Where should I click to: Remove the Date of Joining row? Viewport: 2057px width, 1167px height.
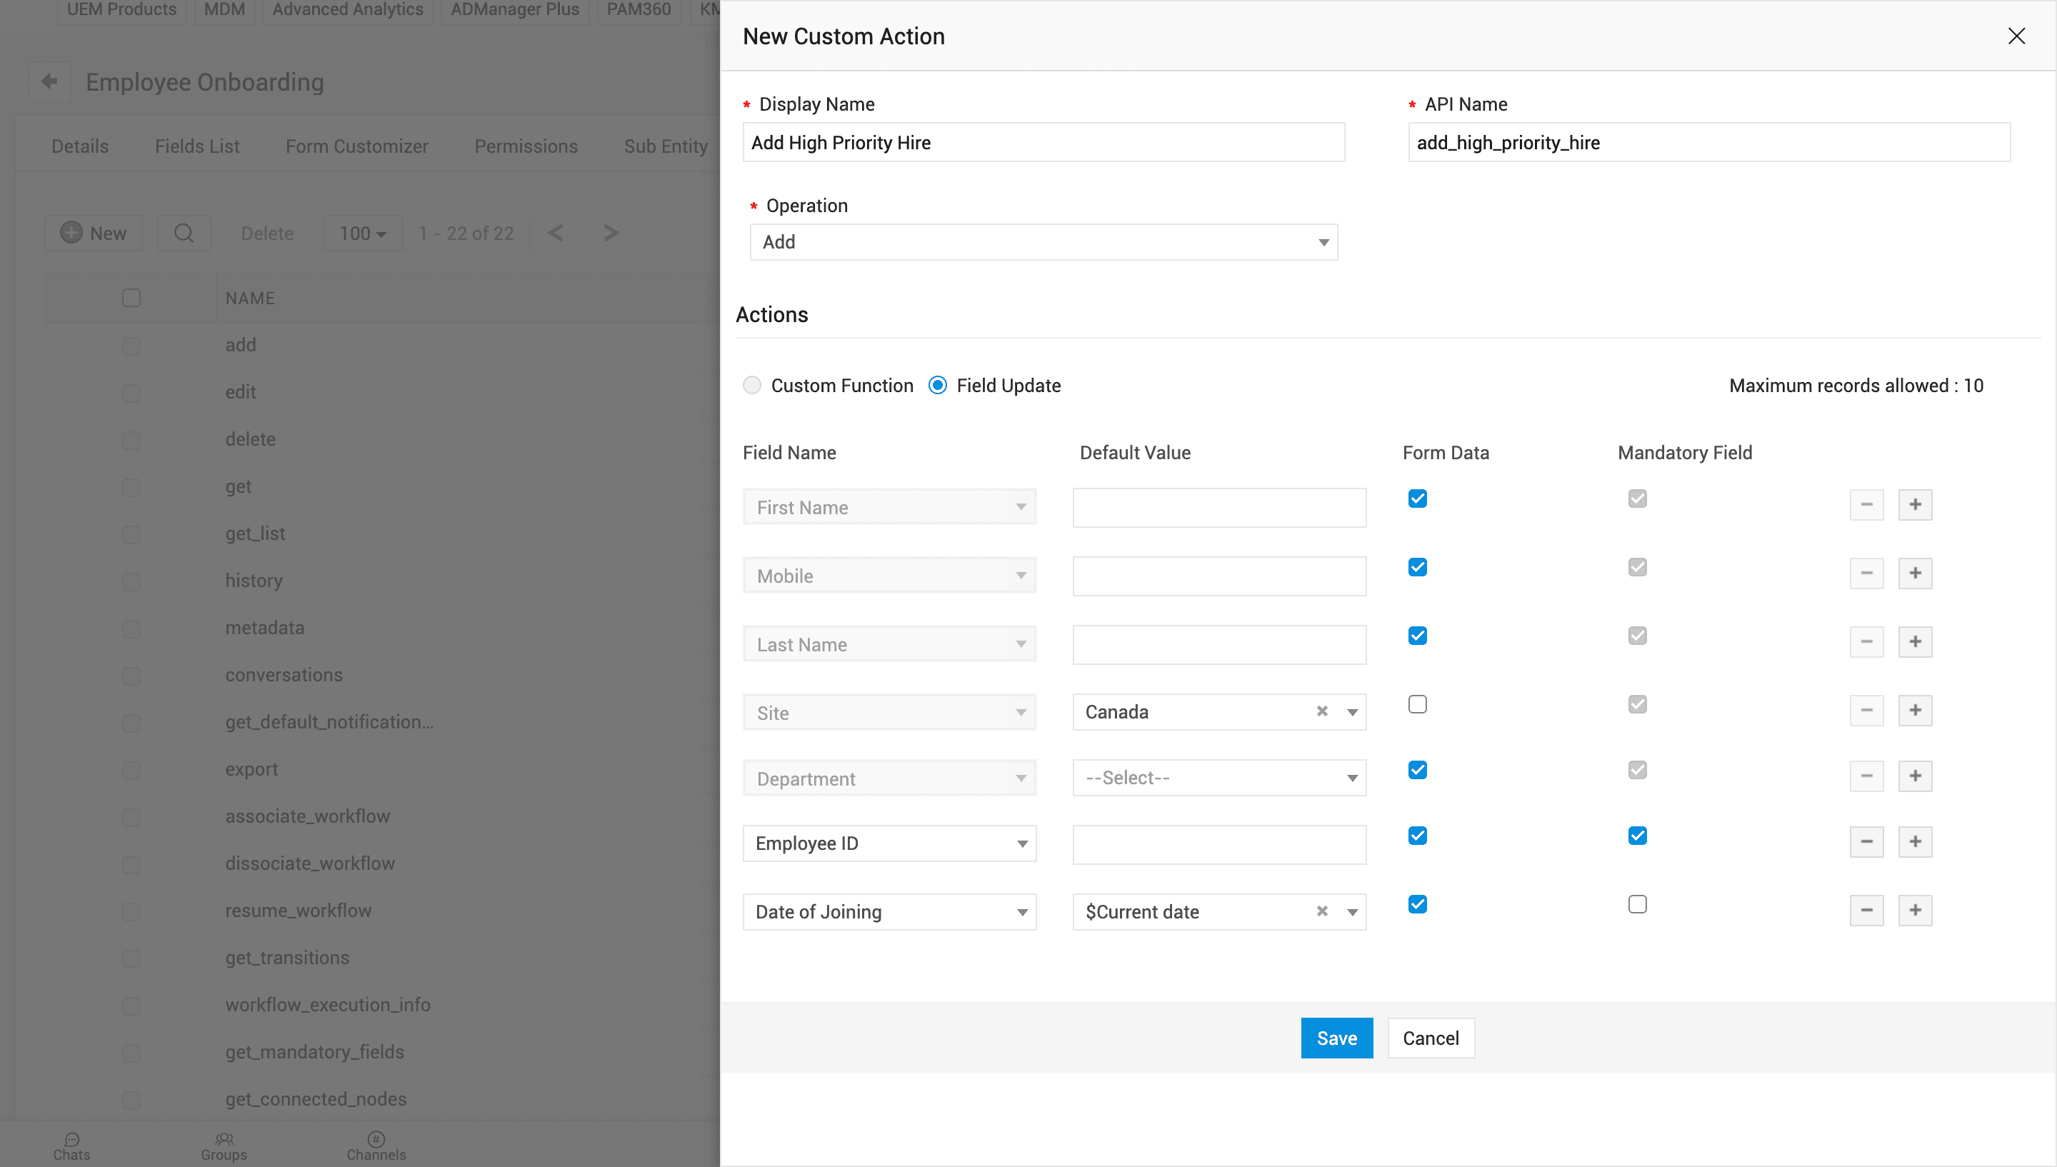tap(1866, 911)
